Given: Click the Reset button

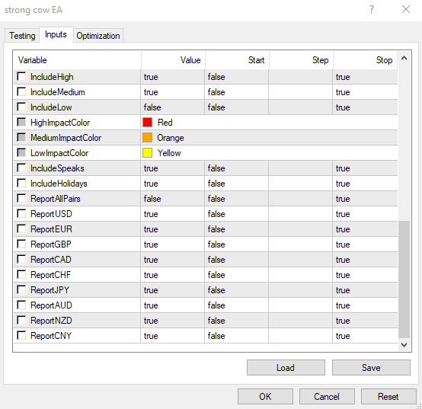Looking at the screenshot, I should 388,396.
